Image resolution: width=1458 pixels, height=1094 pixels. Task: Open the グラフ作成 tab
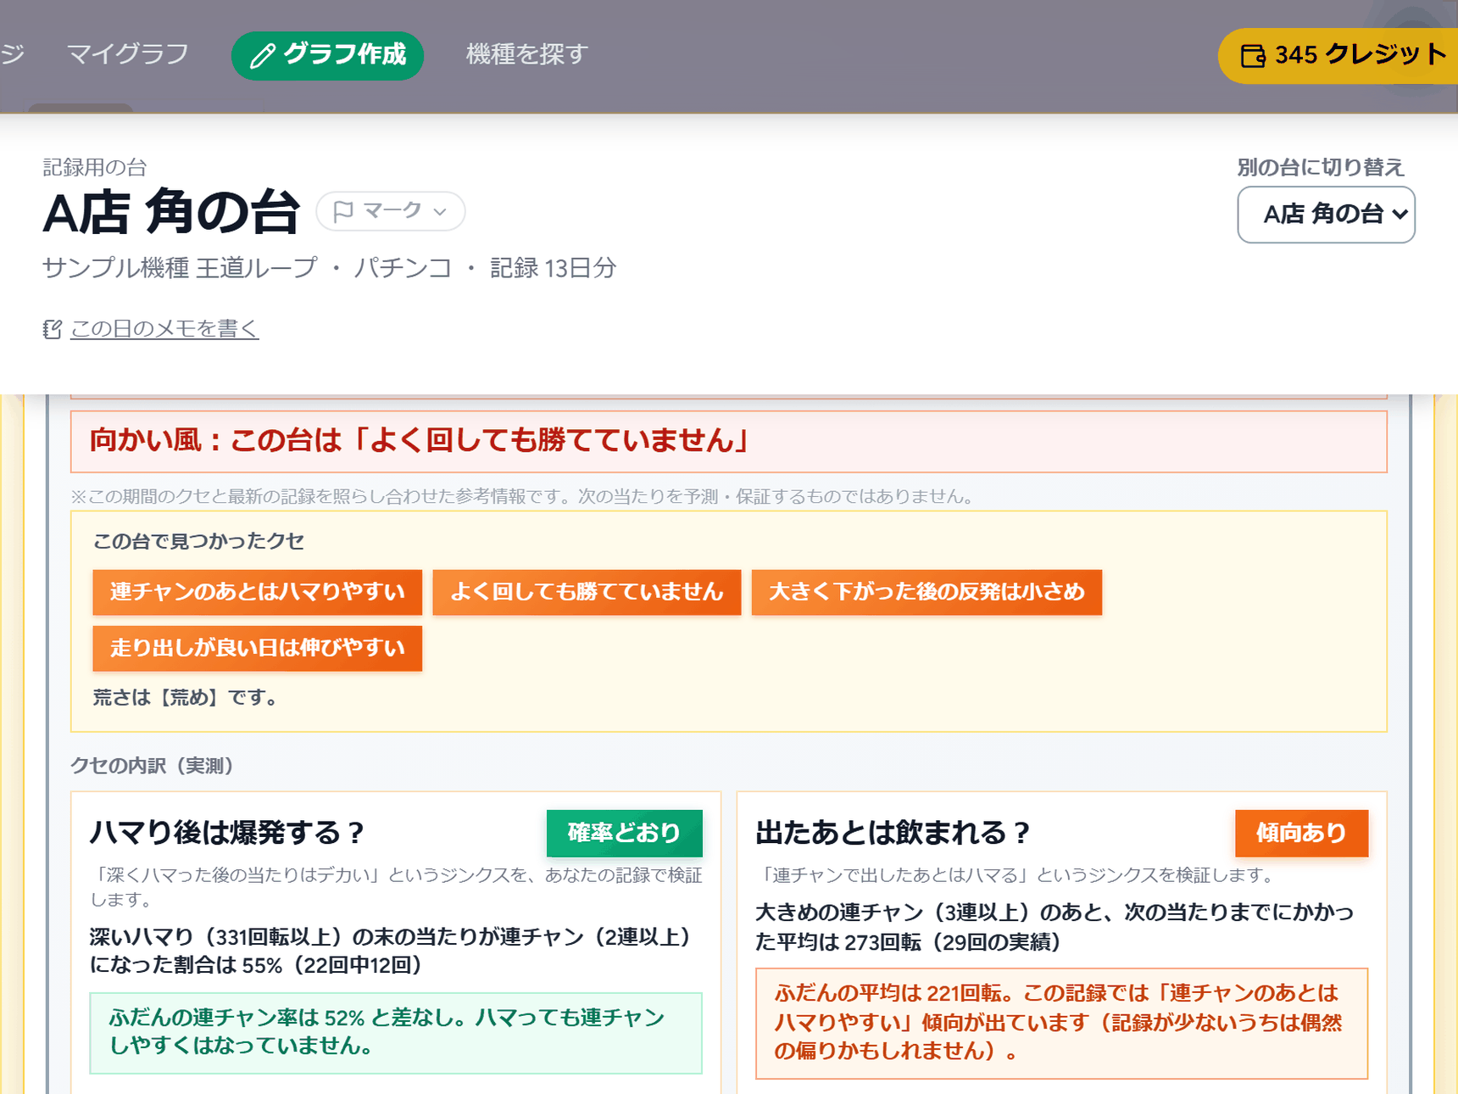click(x=327, y=56)
